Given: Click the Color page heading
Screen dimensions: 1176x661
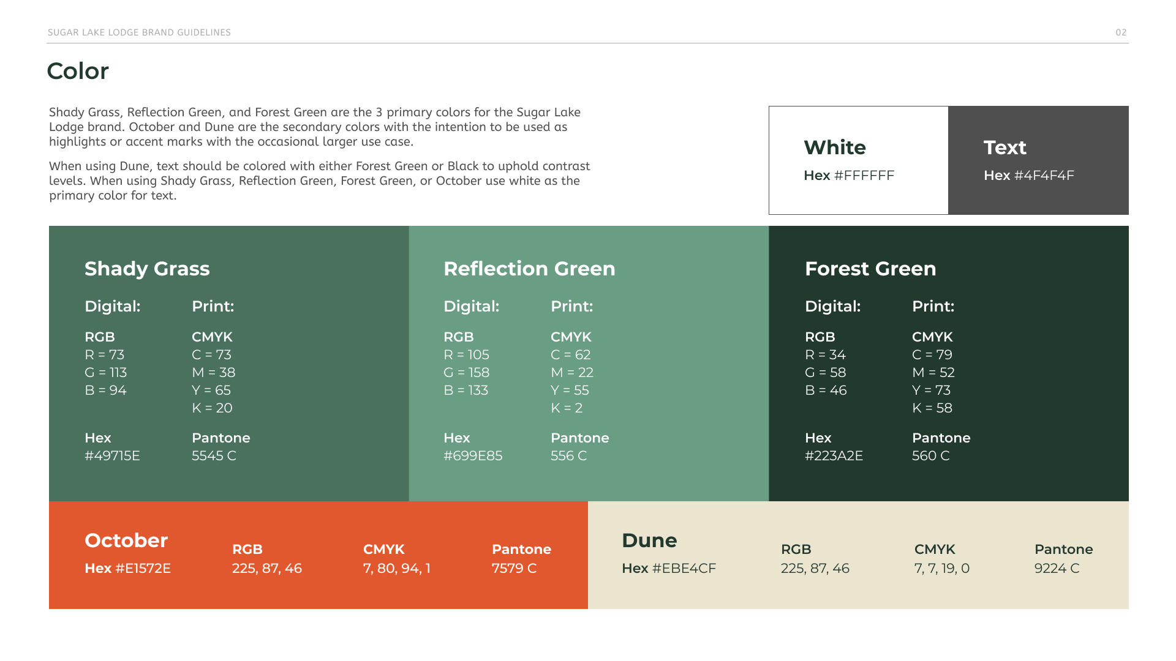Looking at the screenshot, I should tap(78, 71).
